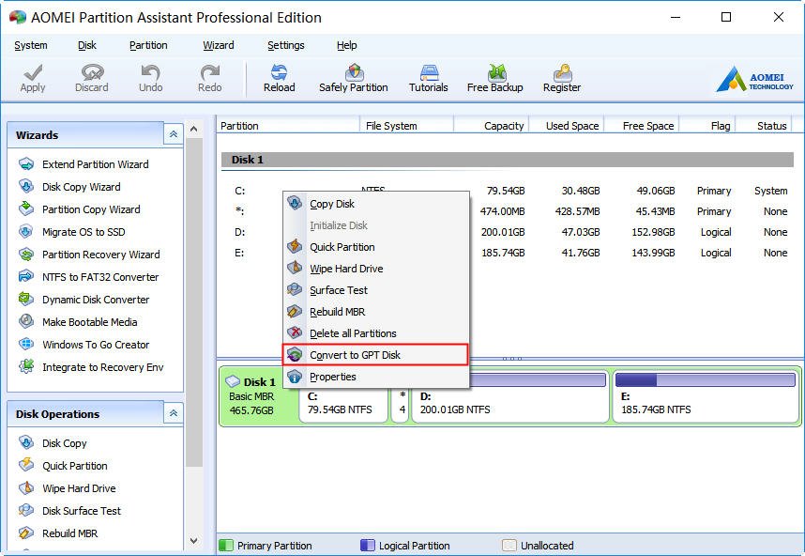Sort by the Capacity column header
The height and width of the screenshot is (556, 805).
pos(492,126)
